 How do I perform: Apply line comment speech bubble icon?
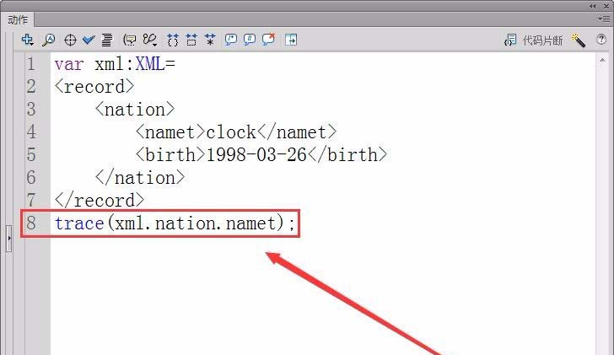coord(250,40)
